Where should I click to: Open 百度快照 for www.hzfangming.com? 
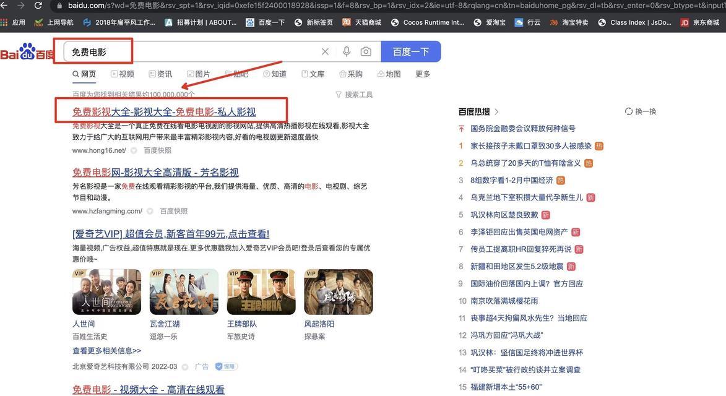174,211
